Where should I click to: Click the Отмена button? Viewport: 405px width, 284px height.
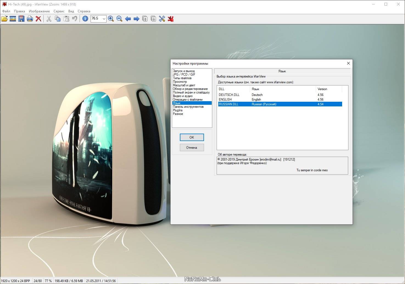click(192, 147)
